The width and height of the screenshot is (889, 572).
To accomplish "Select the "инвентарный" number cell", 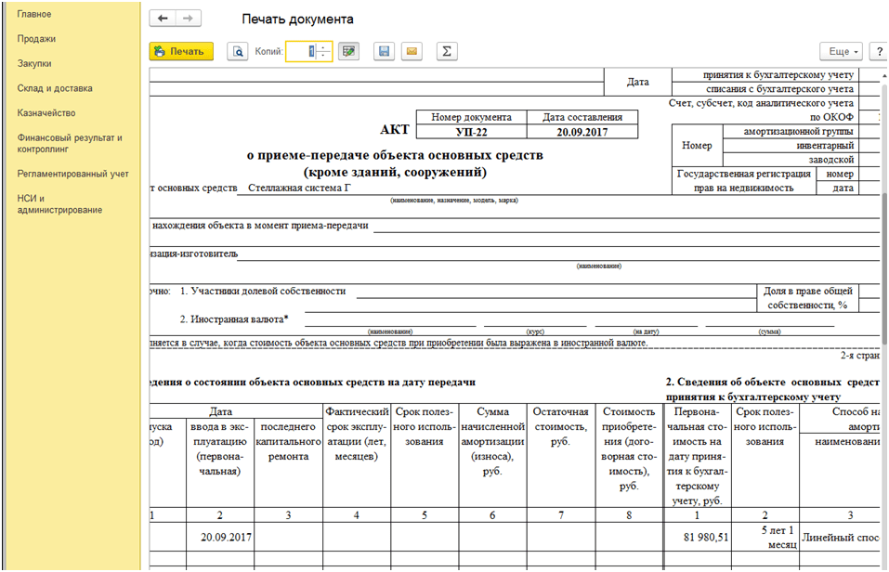I will click(791, 146).
